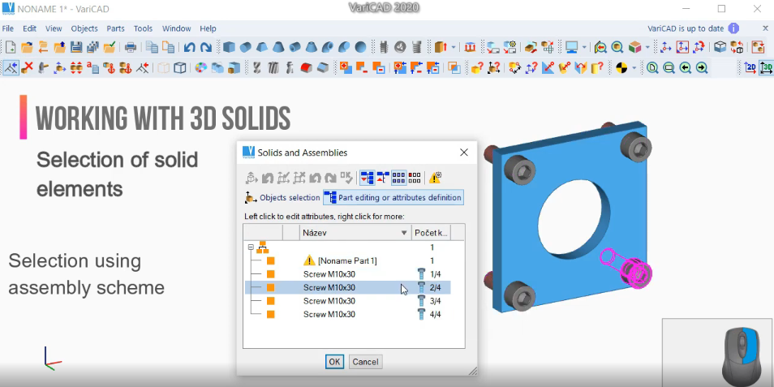Screen dimensions: 774x387
Task: Open the monitor display dropdown arrow
Action: tap(584, 47)
